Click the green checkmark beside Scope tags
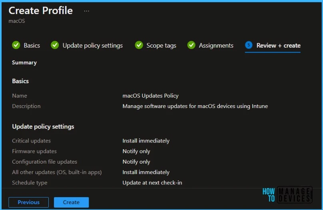This screenshot has width=323, height=210. point(139,45)
